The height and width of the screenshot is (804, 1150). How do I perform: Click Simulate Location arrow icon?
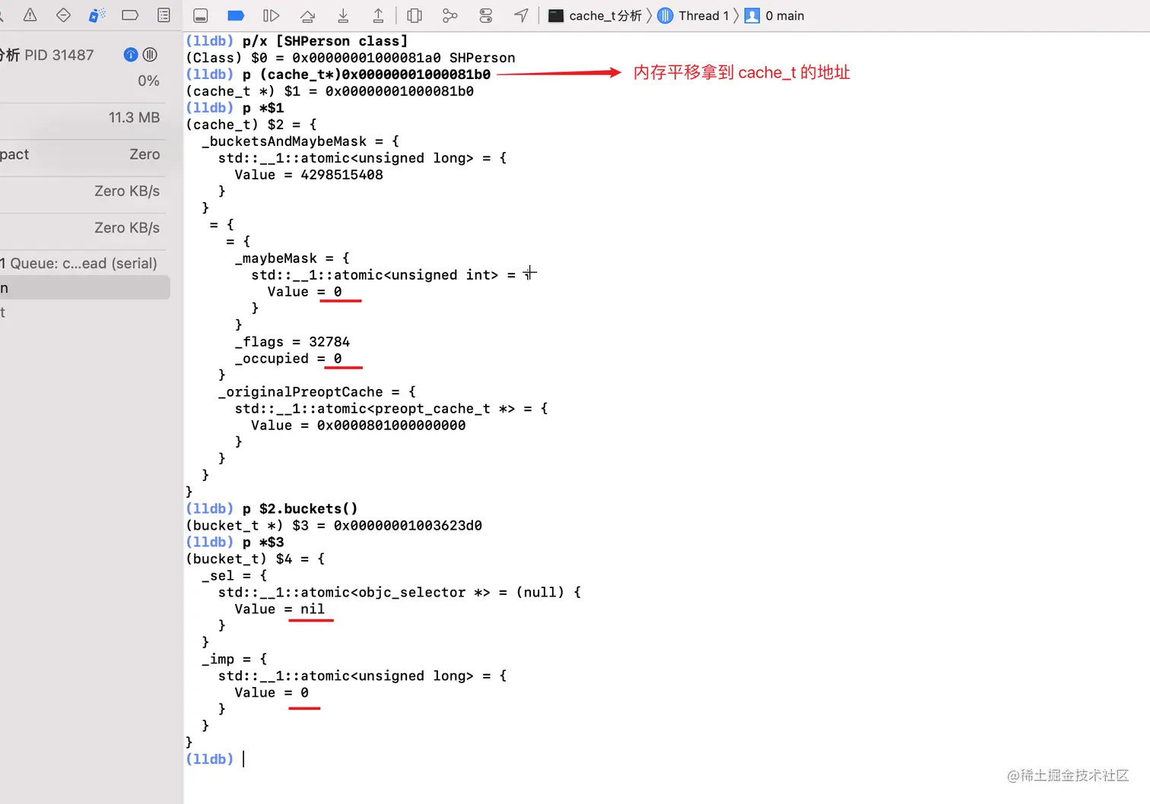pyautogui.click(x=521, y=16)
